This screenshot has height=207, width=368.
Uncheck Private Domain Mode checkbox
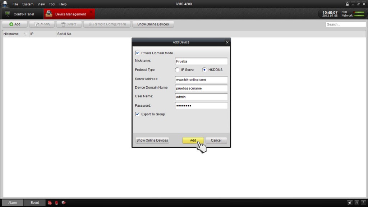137,53
